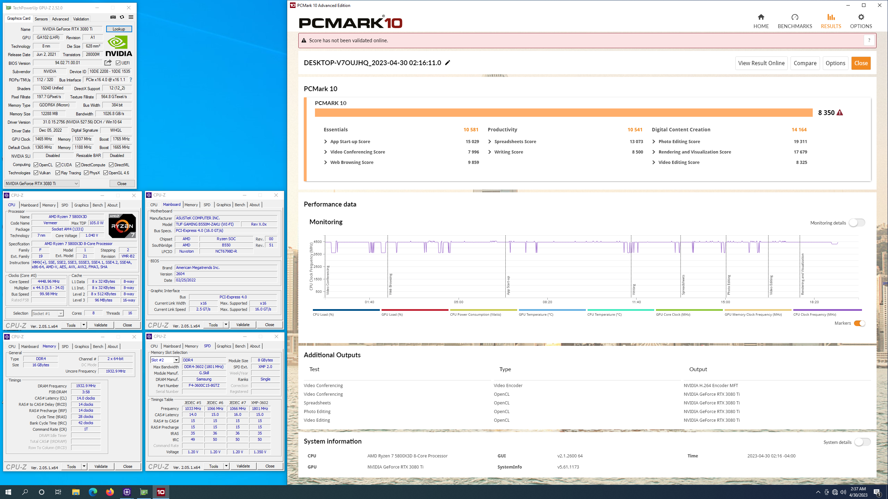
Task: Switch to PCMark 10 taskbar icon
Action: 161,492
